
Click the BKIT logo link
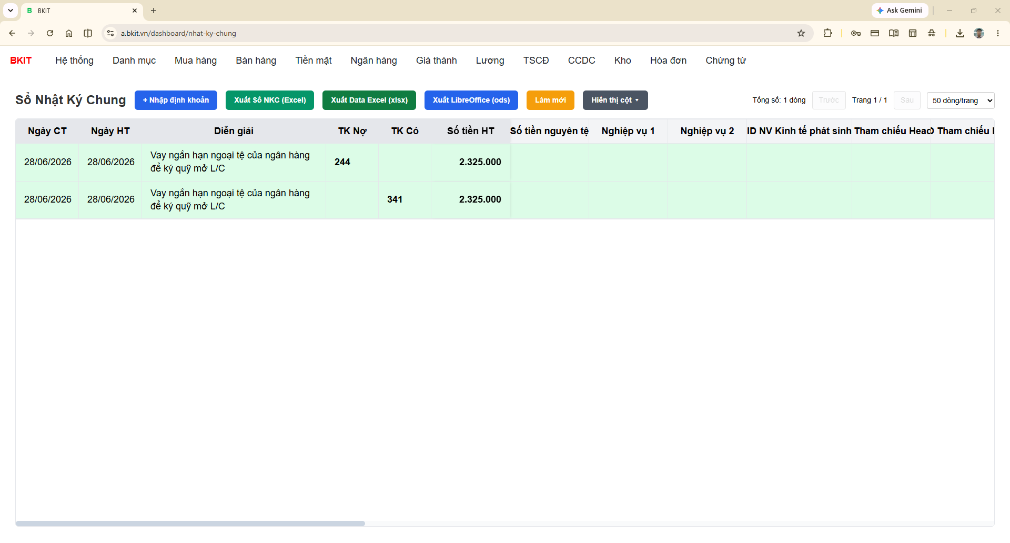[21, 61]
